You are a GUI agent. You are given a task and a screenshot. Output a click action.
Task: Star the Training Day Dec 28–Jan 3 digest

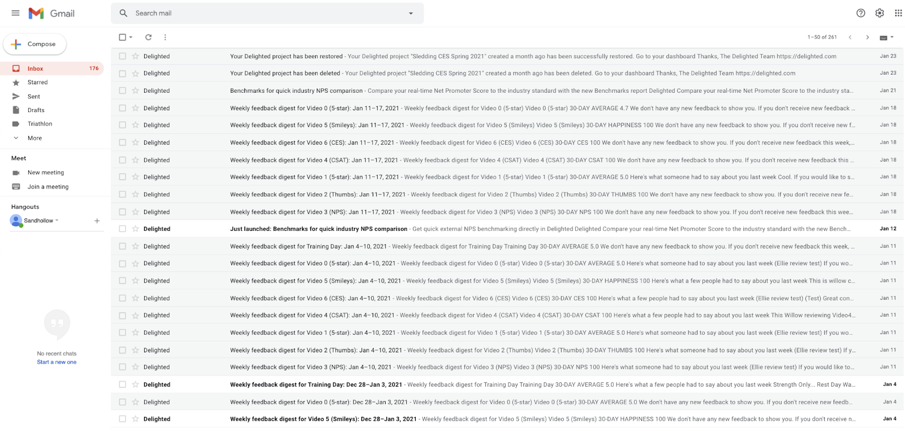(x=135, y=384)
